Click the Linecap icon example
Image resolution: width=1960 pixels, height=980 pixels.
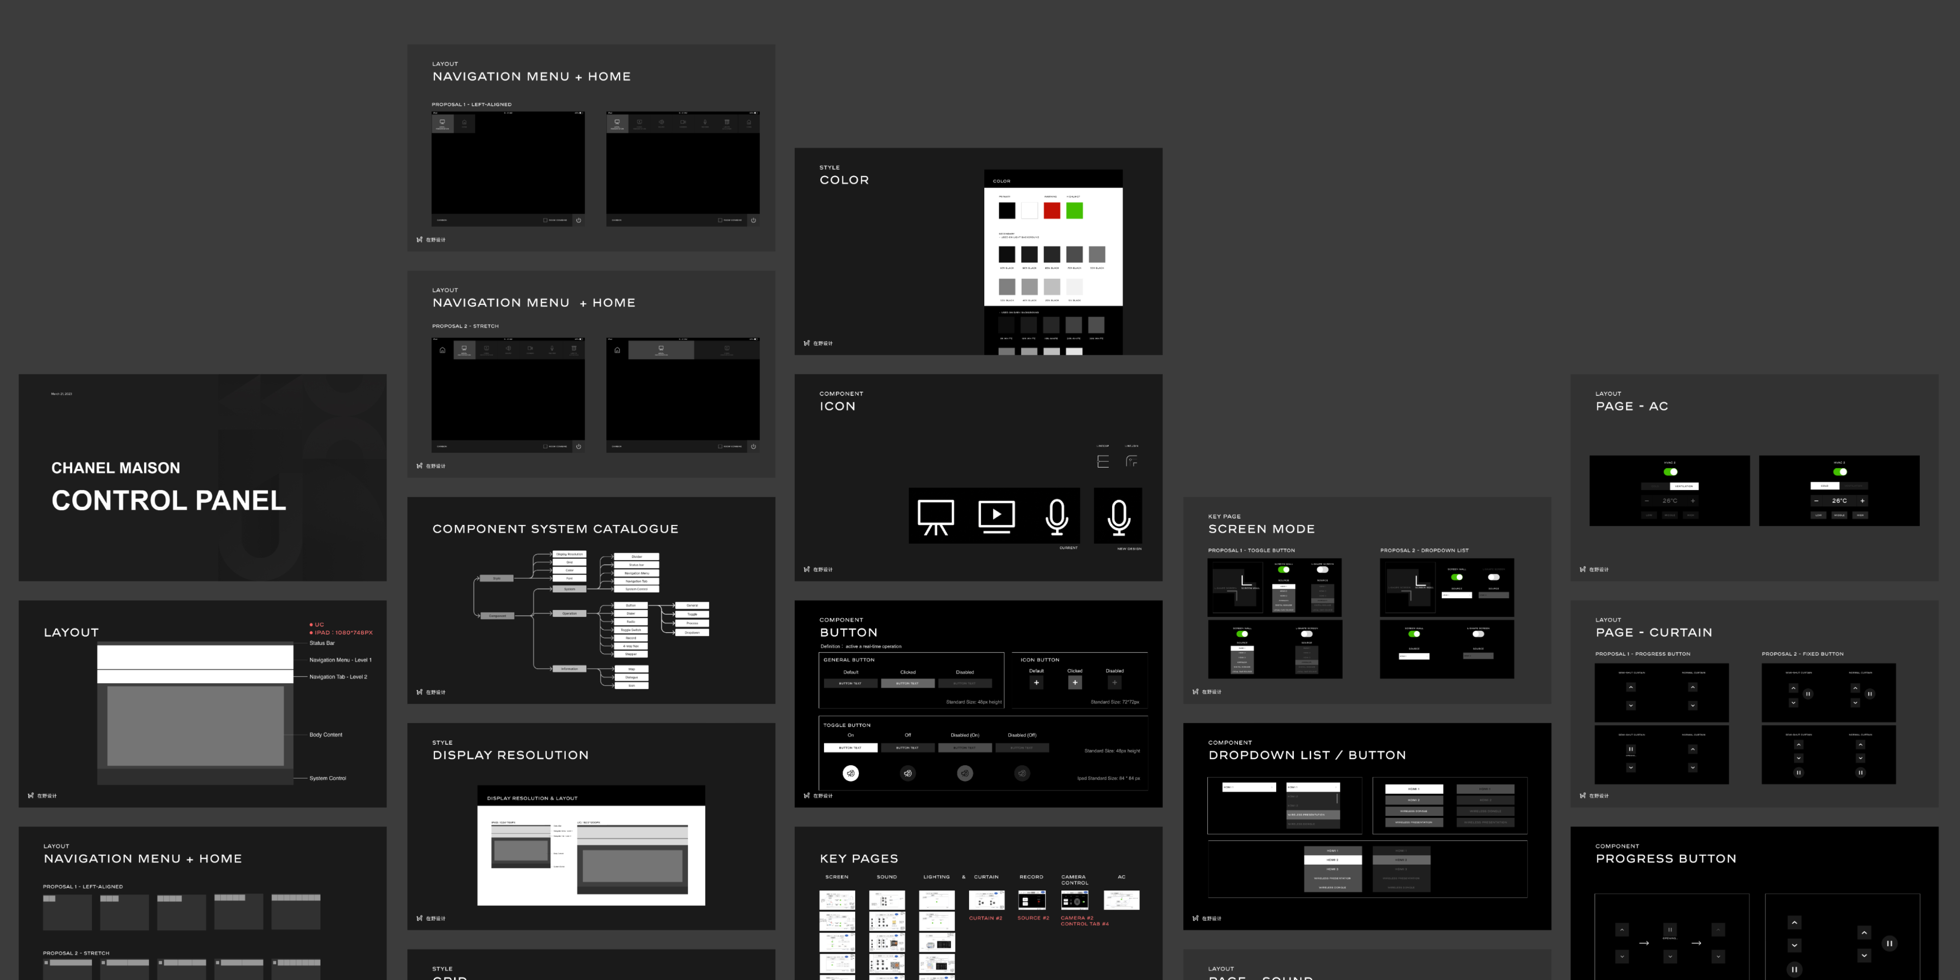click(1102, 461)
